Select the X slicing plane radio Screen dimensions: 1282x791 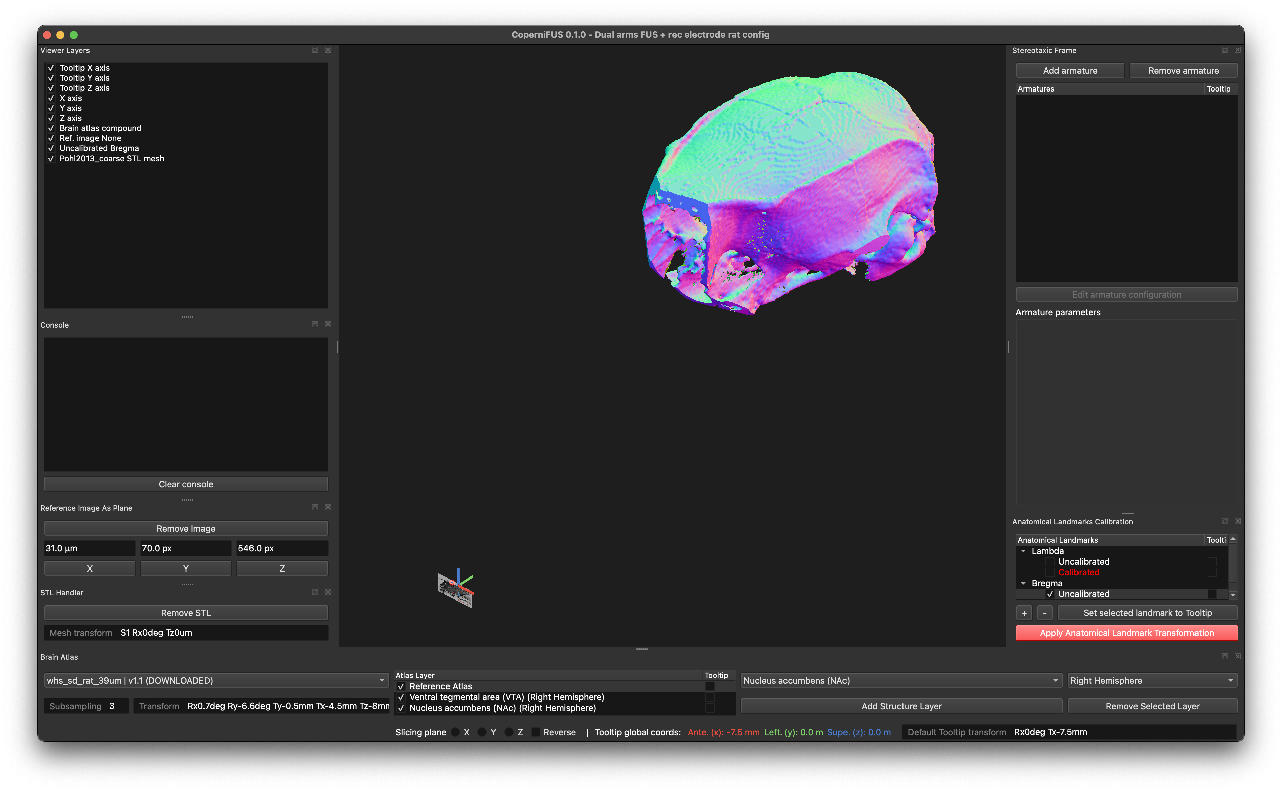pyautogui.click(x=455, y=732)
